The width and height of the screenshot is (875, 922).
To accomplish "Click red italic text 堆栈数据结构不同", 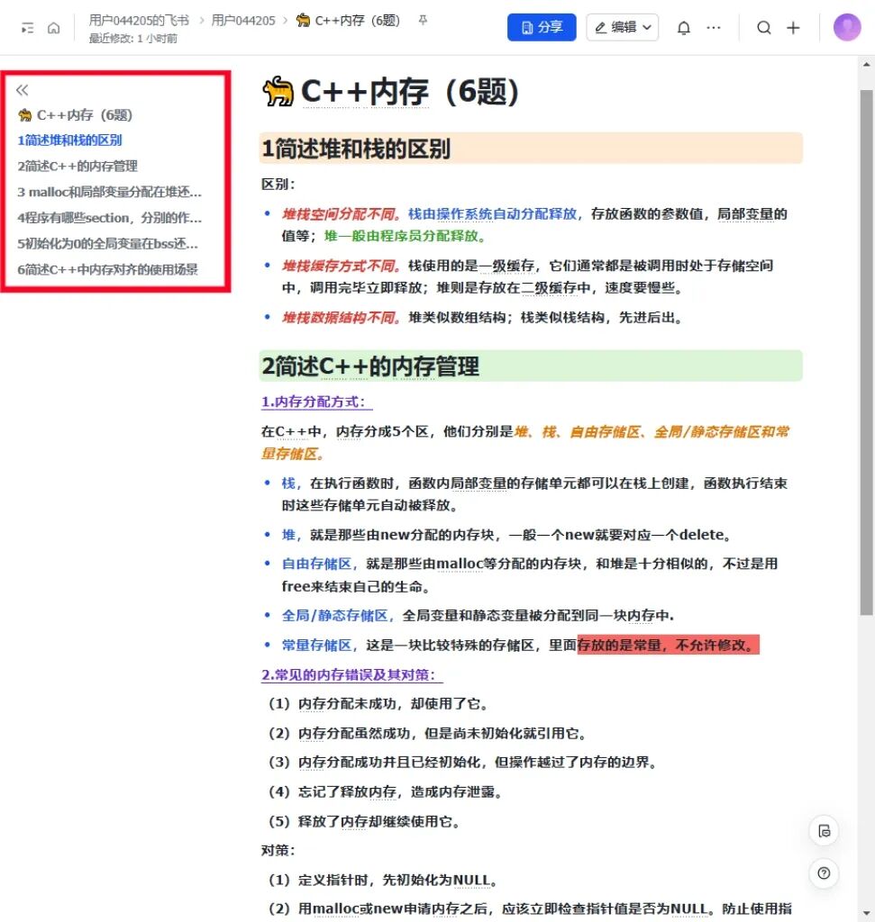I will coord(342,318).
